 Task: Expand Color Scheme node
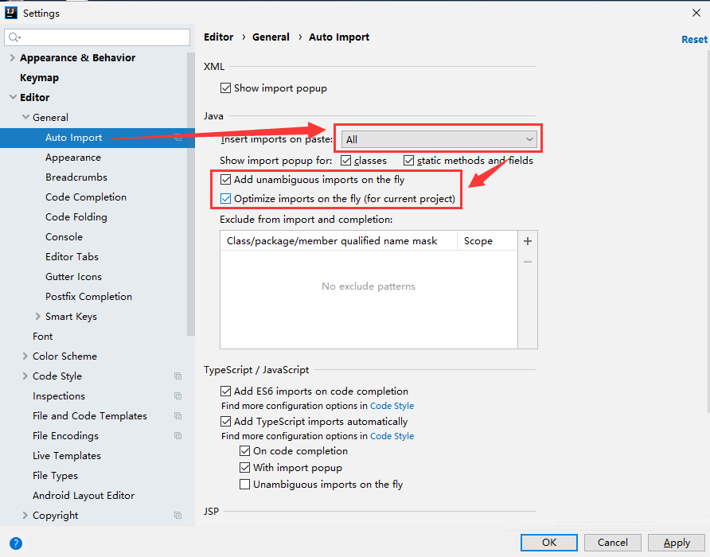[x=25, y=356]
